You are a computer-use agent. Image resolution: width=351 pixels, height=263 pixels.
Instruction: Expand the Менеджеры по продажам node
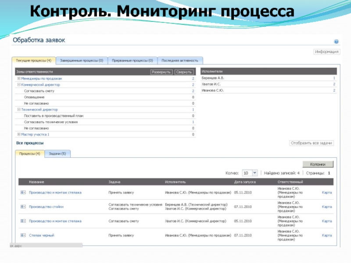point(19,78)
